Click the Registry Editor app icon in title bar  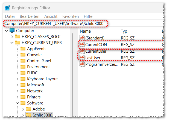[7, 7]
